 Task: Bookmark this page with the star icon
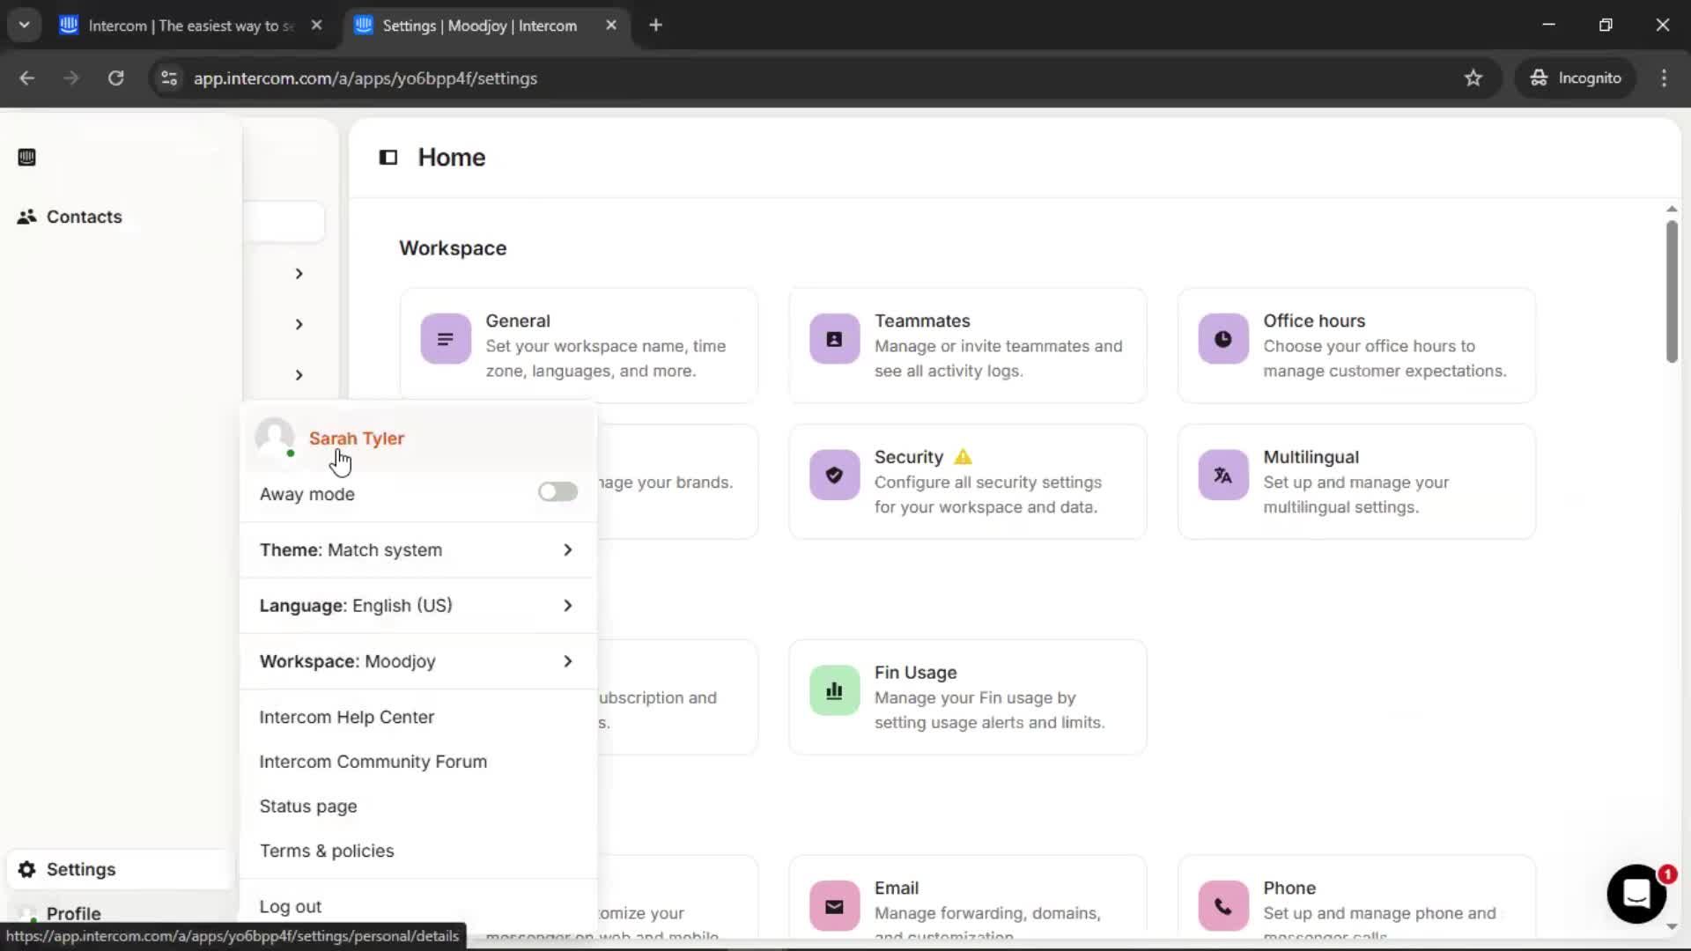click(x=1473, y=78)
